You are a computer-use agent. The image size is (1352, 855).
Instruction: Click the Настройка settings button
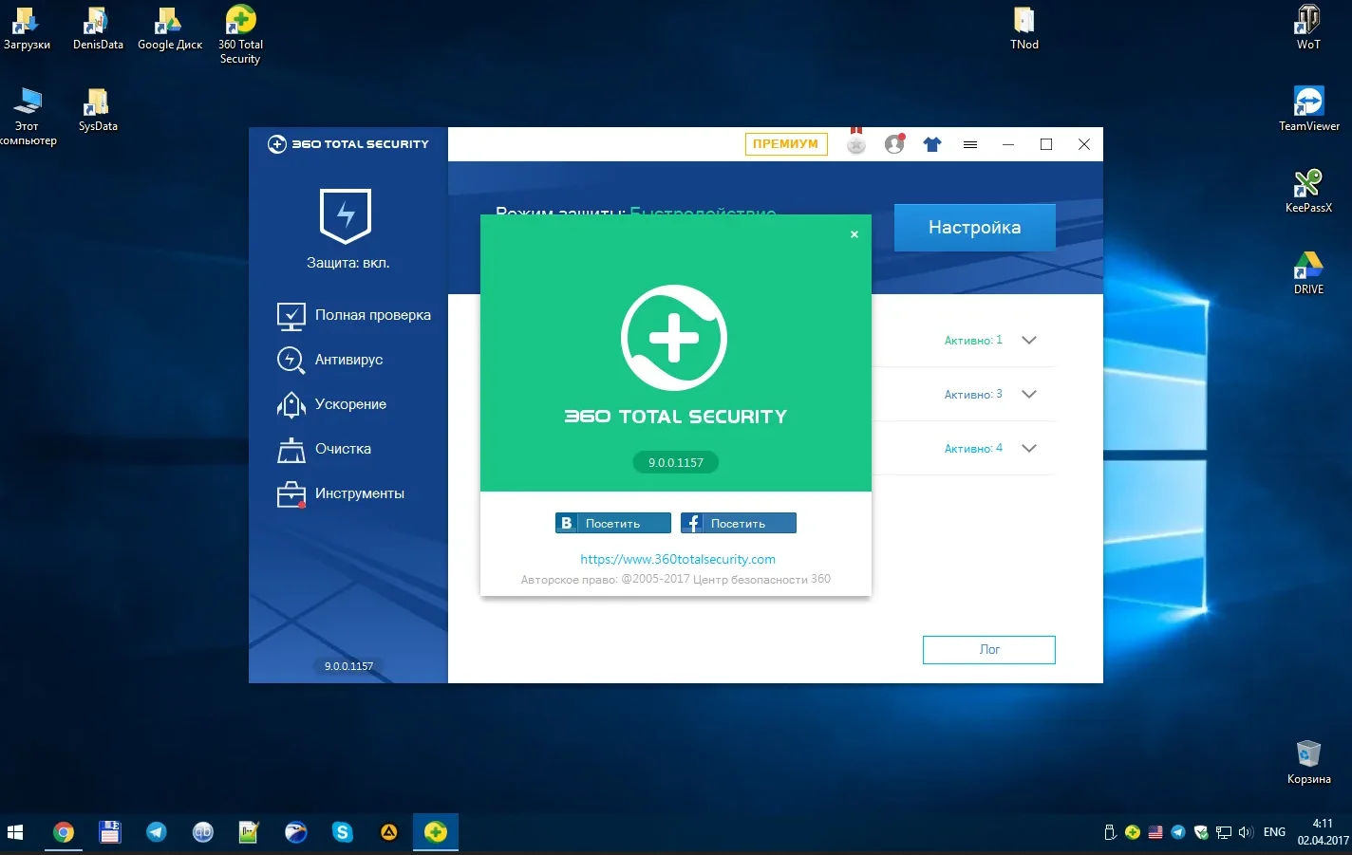tap(975, 228)
